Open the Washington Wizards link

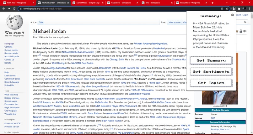(139, 94)
